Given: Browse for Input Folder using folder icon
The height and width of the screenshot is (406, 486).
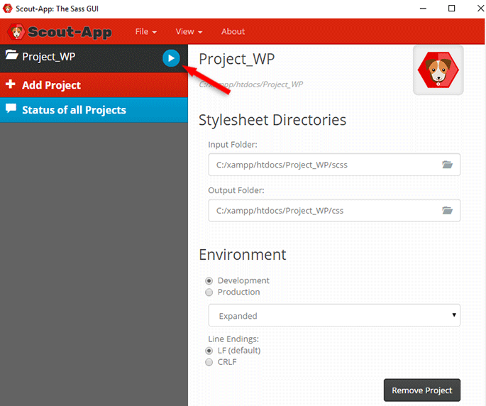Looking at the screenshot, I should [447, 165].
